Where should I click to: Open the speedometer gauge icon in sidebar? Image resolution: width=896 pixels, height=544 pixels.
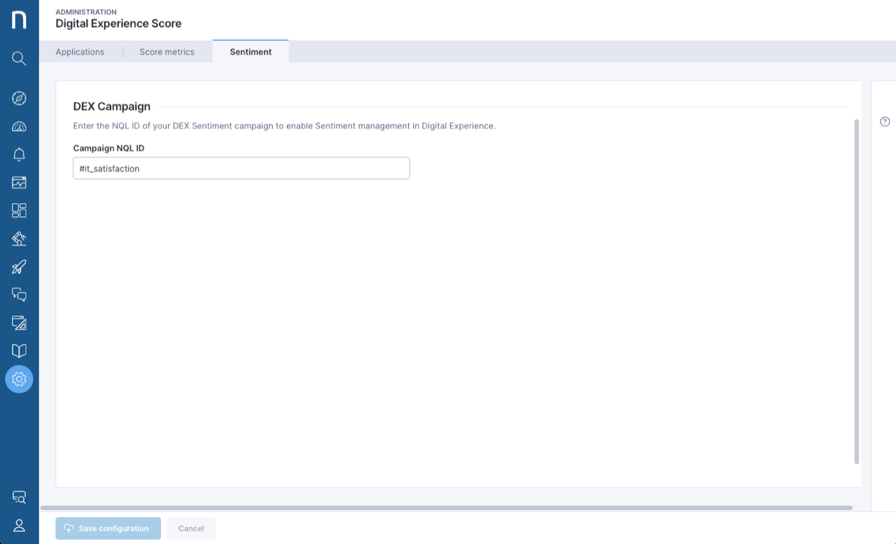click(19, 127)
